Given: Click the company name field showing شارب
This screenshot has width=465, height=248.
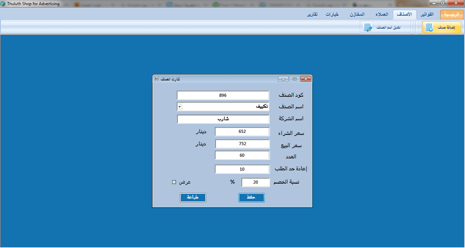Looking at the screenshot, I should pos(223,119).
